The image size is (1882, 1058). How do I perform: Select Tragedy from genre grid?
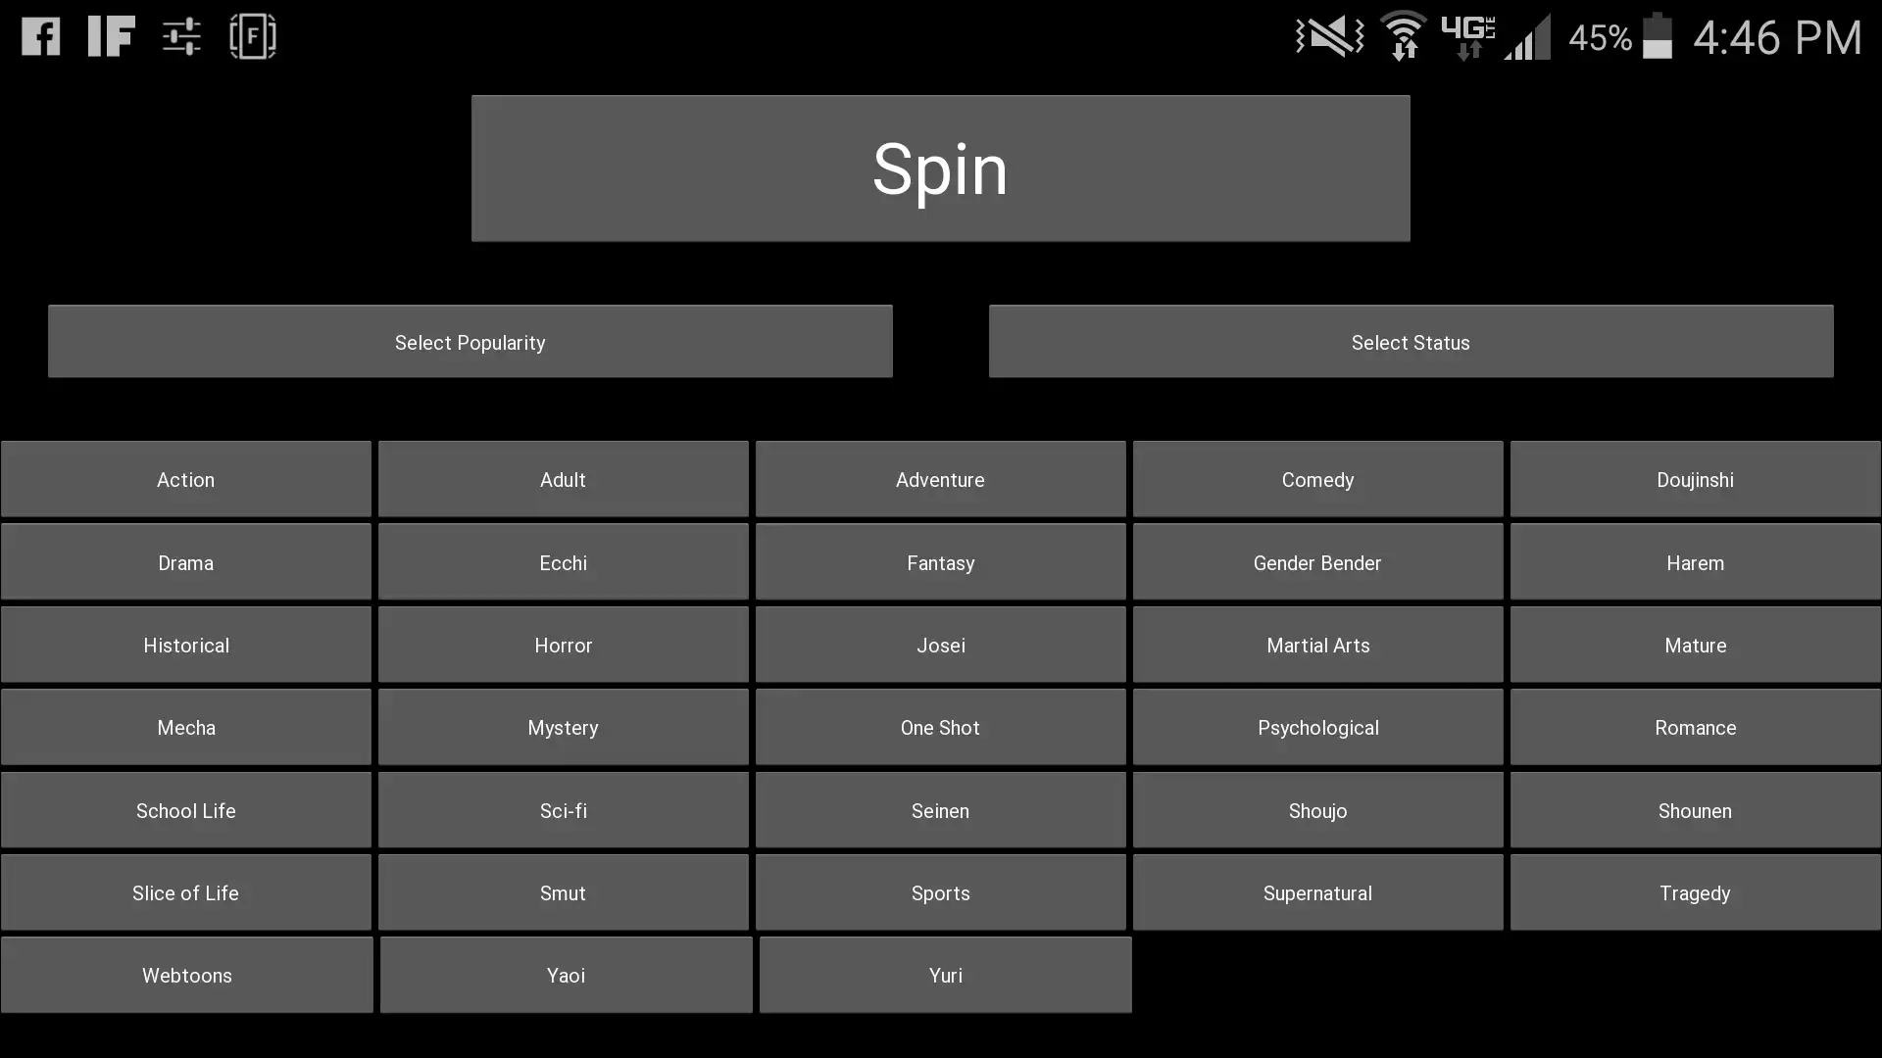tap(1695, 892)
